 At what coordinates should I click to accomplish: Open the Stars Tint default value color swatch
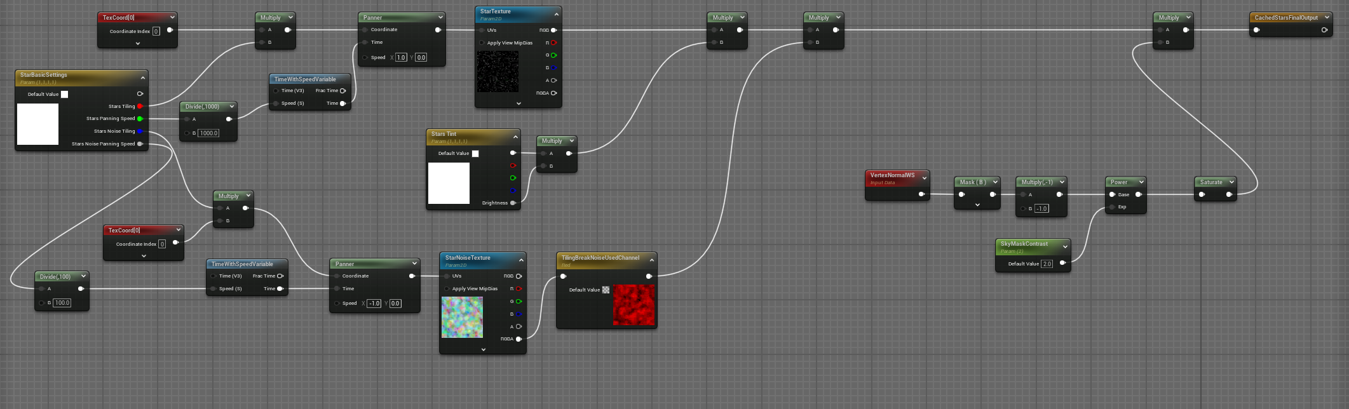click(475, 154)
